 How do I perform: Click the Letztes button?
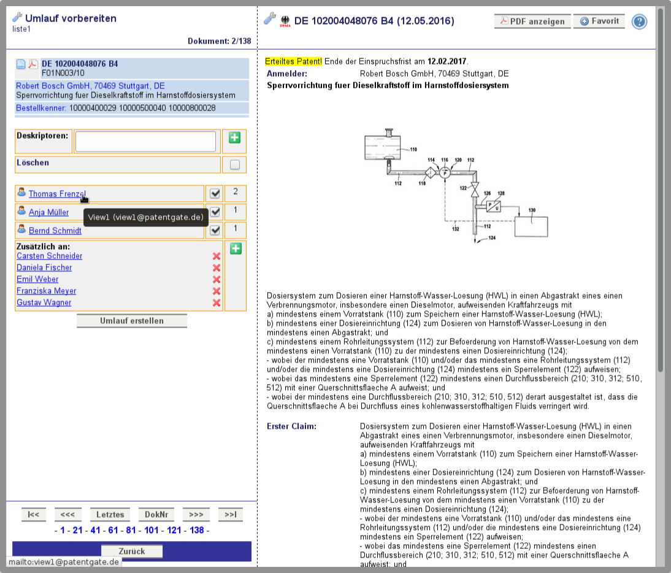[x=110, y=514]
